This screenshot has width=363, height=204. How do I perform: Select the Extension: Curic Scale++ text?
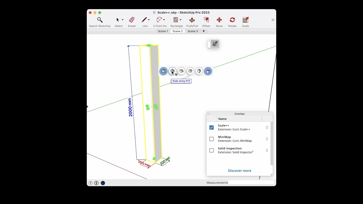[234, 129]
